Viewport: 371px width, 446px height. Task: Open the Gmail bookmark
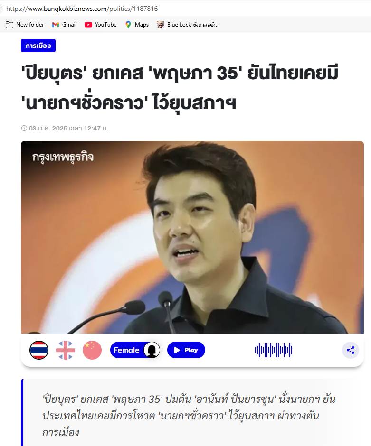(64, 25)
